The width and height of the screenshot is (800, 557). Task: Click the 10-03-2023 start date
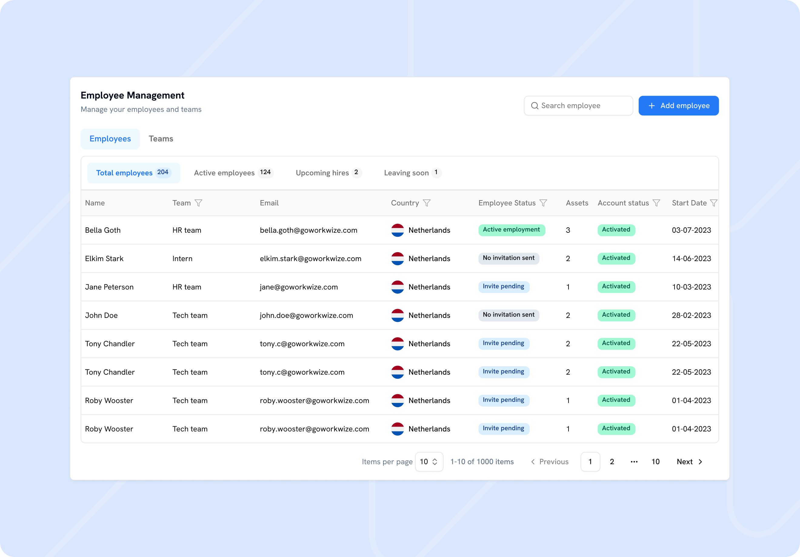click(x=691, y=287)
